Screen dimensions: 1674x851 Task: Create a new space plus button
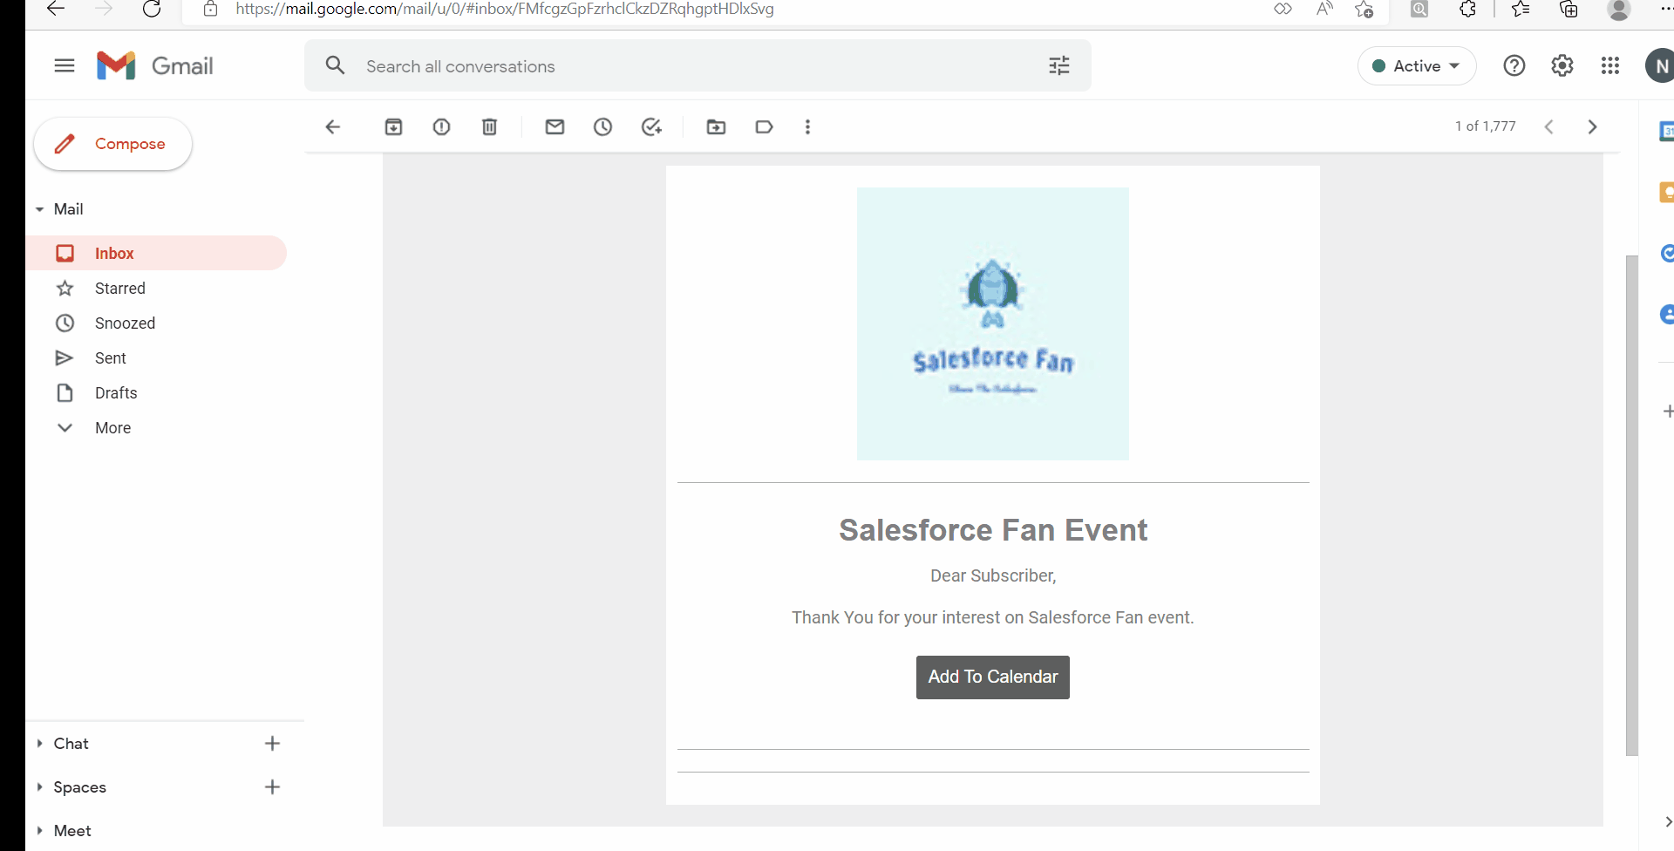(x=272, y=787)
